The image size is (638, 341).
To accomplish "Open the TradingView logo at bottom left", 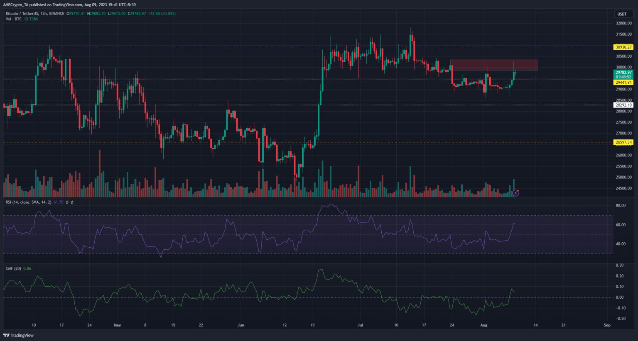I will click(x=18, y=335).
